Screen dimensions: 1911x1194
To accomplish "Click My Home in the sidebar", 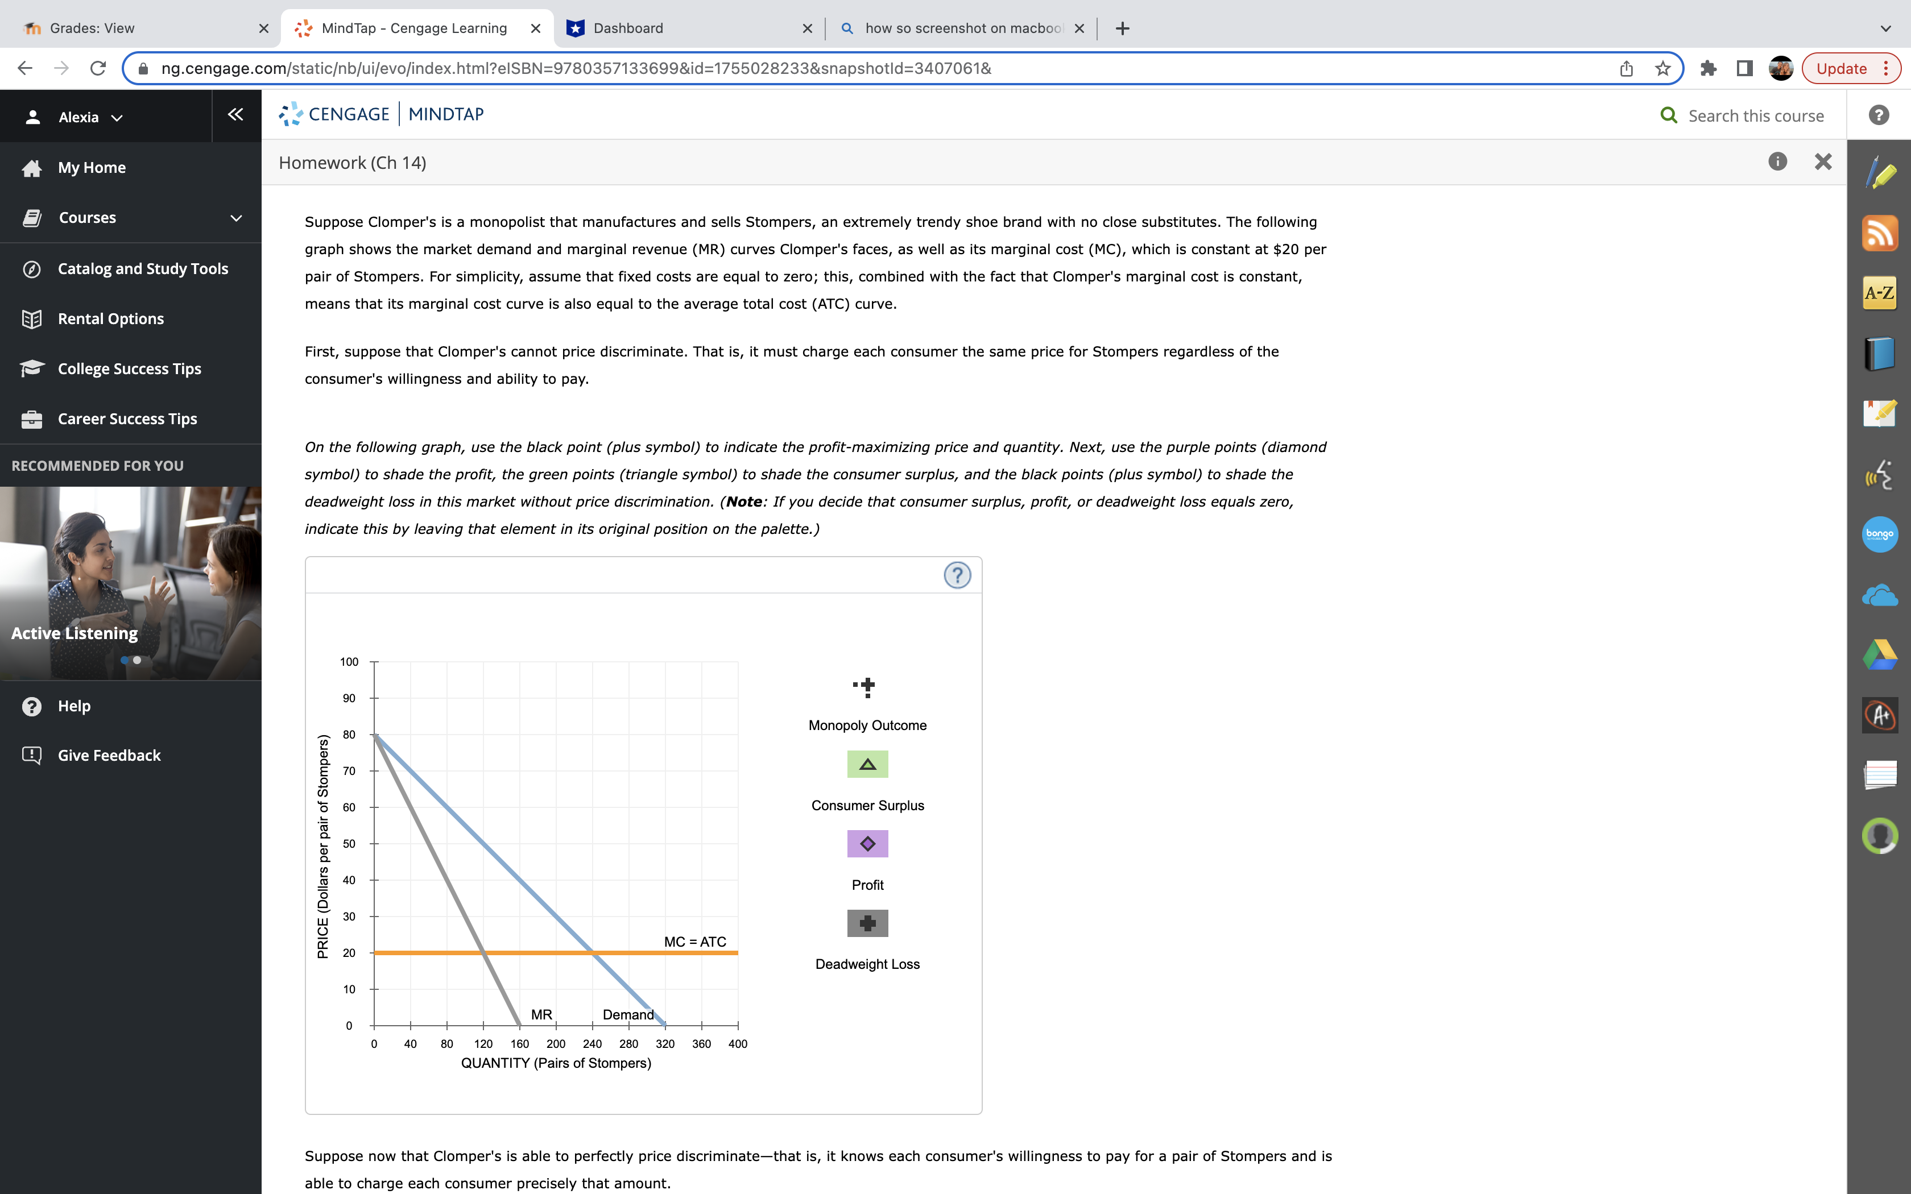I will click(x=92, y=167).
